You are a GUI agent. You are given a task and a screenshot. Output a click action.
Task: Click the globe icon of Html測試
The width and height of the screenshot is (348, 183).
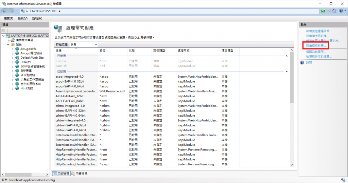click(x=17, y=88)
